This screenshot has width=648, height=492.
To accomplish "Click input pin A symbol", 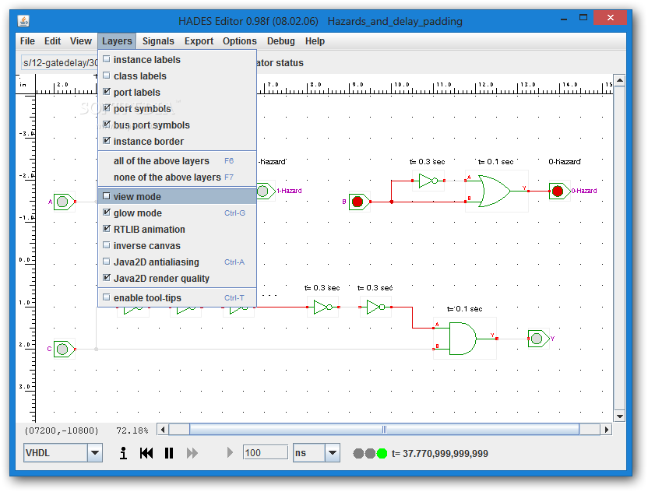I will pos(65,202).
